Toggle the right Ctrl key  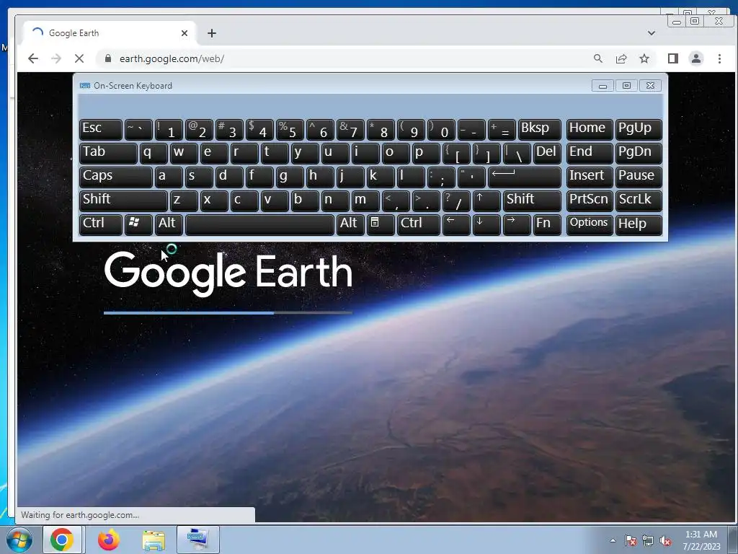tap(419, 224)
